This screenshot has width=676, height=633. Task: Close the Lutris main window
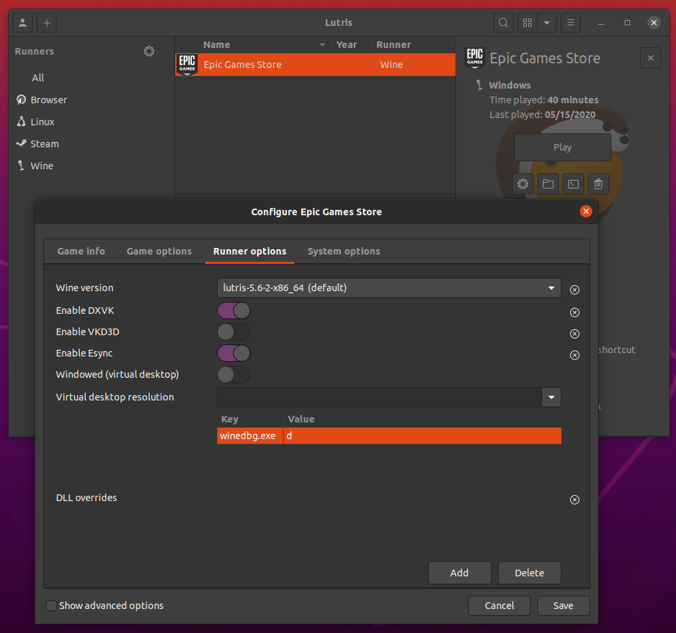[654, 23]
